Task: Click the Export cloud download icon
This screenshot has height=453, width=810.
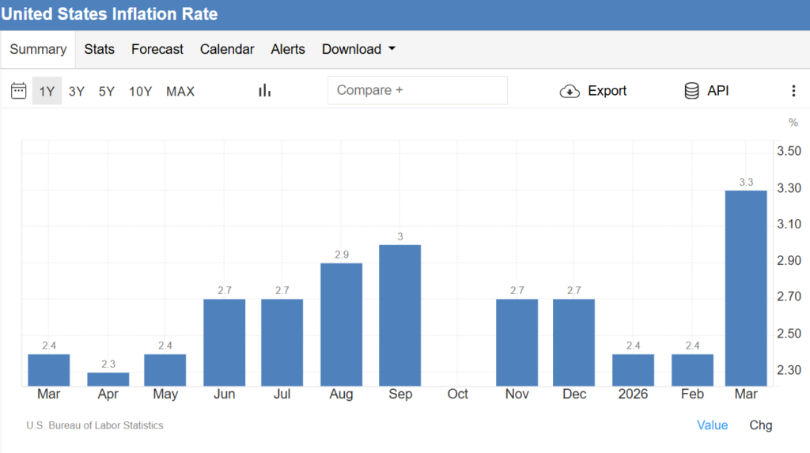Action: [x=570, y=91]
